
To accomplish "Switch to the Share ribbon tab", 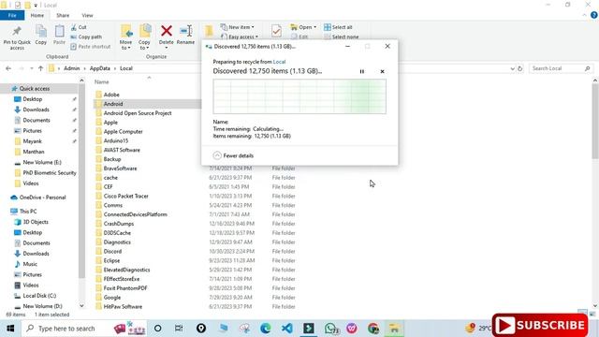I will pos(63,15).
